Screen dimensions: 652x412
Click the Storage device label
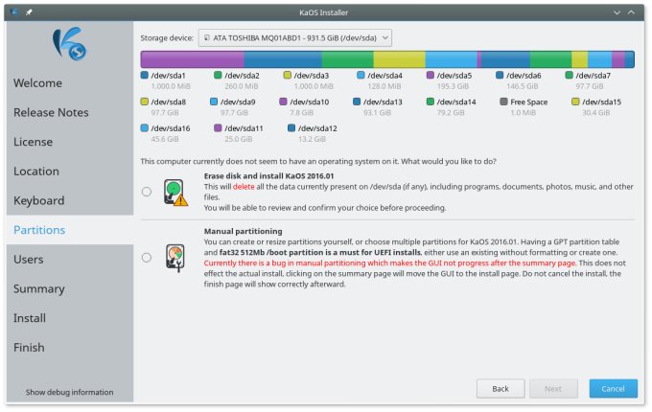[167, 38]
